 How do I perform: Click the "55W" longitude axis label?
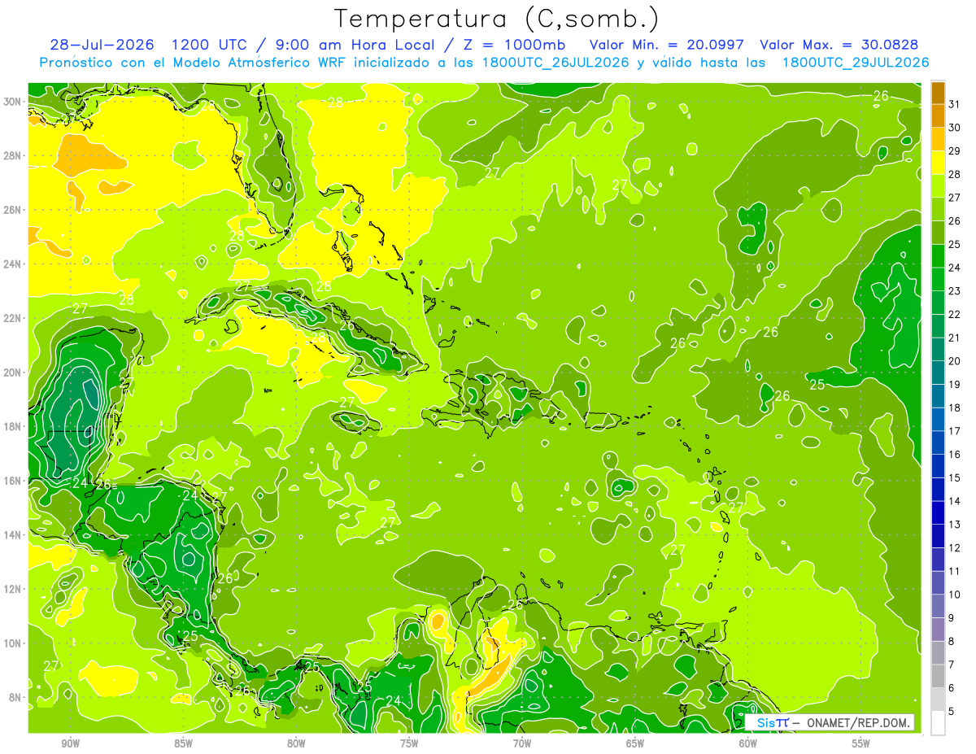click(861, 743)
